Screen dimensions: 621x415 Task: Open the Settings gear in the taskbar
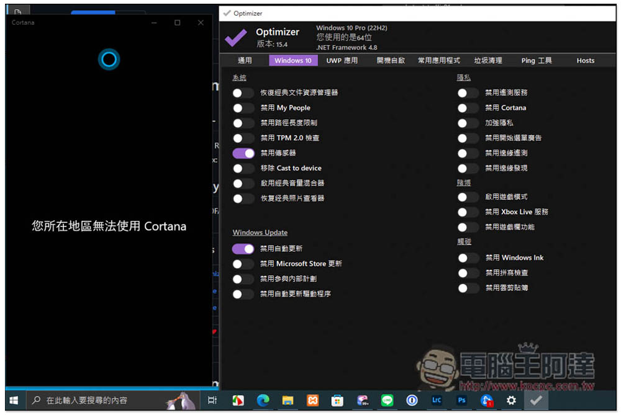[x=511, y=400]
